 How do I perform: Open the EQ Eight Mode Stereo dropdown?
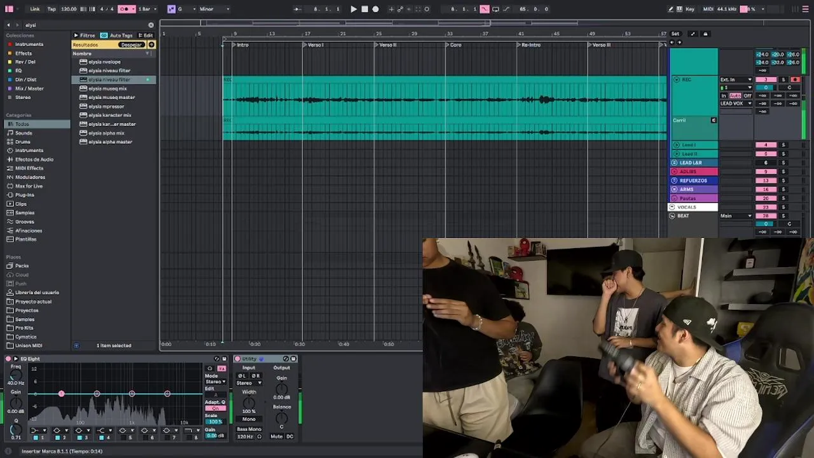tap(215, 382)
